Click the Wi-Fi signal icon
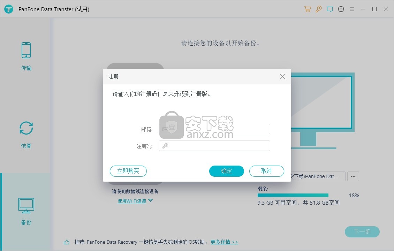This screenshot has height=251, width=394. tap(151, 200)
